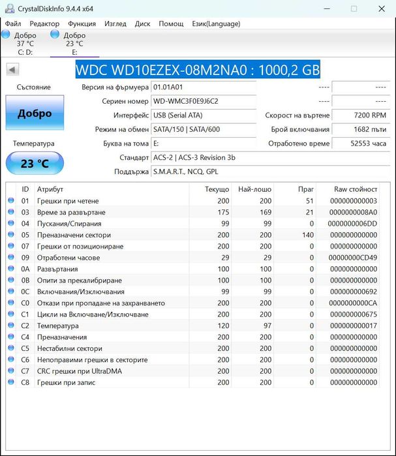This screenshot has height=456, width=396.
Task: Select the Време за развъртане row
Action: (x=193, y=212)
